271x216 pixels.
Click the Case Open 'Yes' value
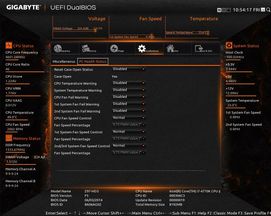coord(114,76)
